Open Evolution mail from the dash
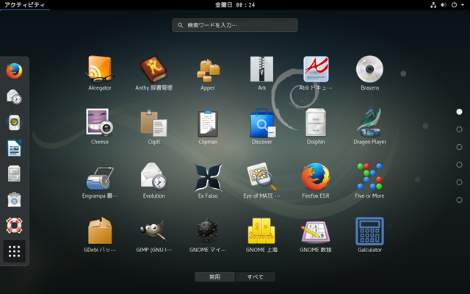 [14, 96]
